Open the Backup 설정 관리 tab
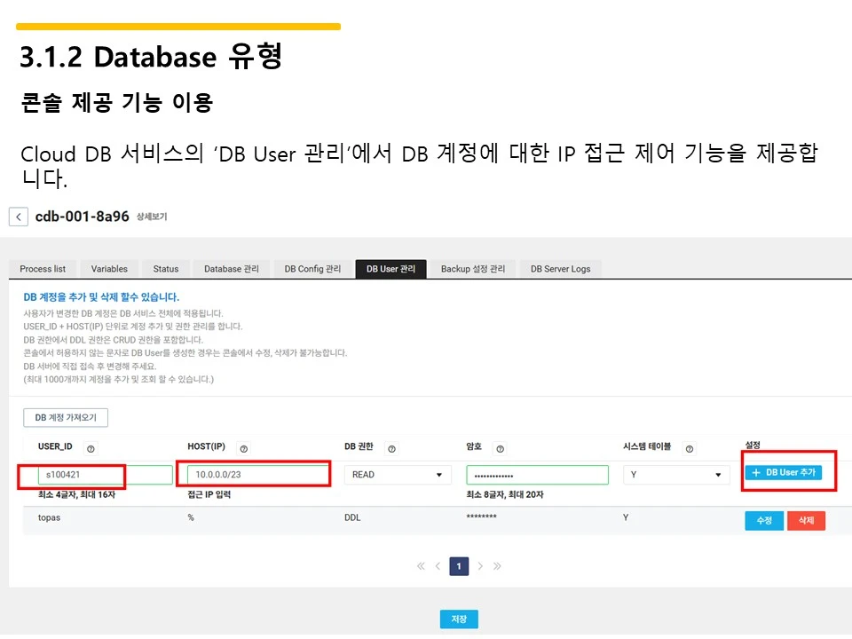The image size is (852, 639). [x=474, y=268]
